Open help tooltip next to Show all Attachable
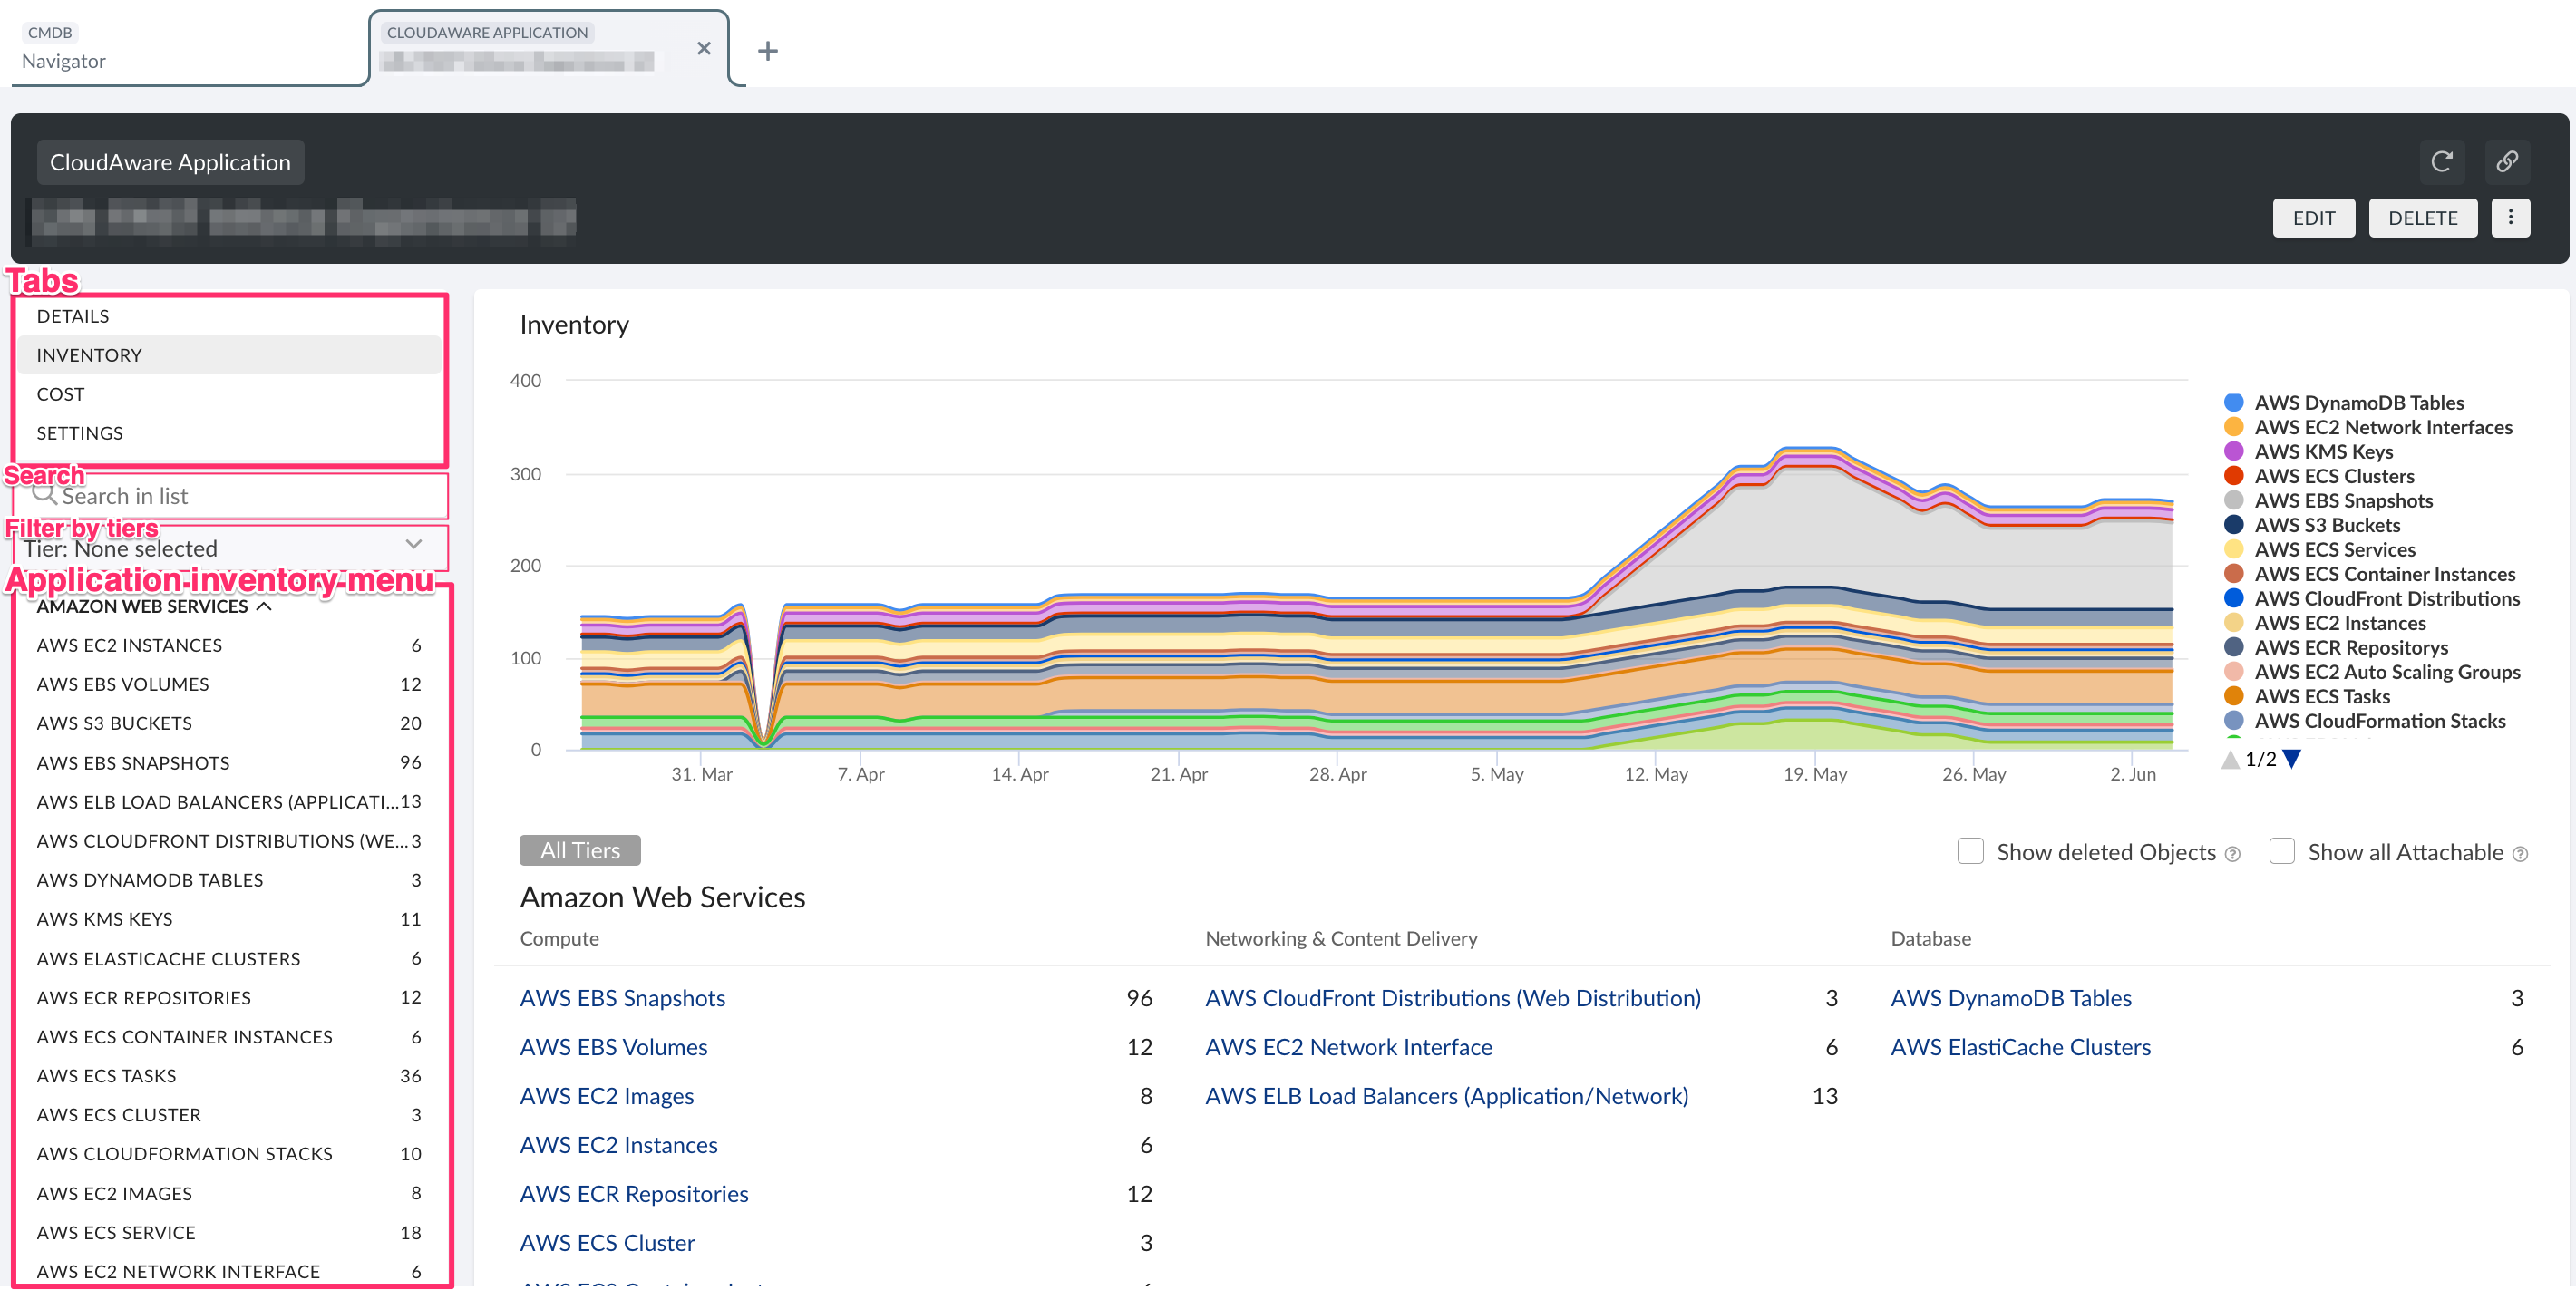The height and width of the screenshot is (1290, 2576). 2520,853
